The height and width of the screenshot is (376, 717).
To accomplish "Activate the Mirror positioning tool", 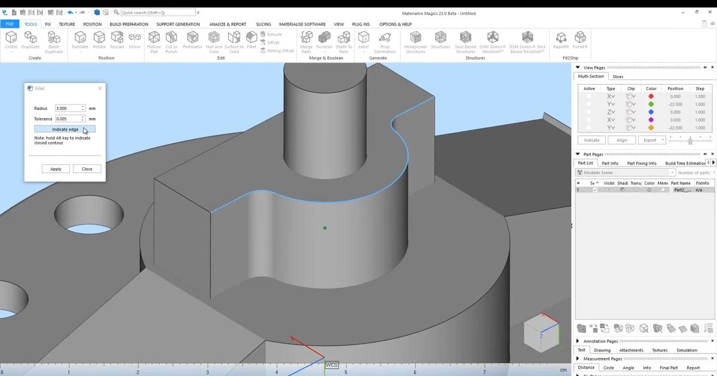I will click(x=134, y=40).
